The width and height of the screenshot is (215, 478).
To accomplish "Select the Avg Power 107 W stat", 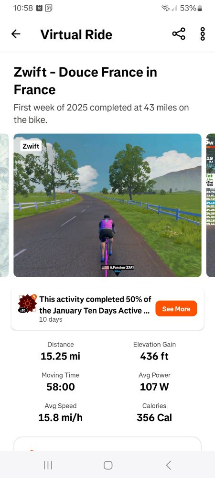I will pyautogui.click(x=154, y=382).
